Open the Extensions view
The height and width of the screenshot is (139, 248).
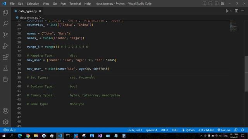pyautogui.click(x=5, y=57)
